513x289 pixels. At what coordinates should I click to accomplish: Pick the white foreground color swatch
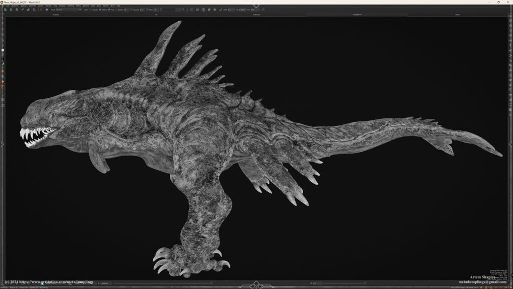(x=3, y=50)
